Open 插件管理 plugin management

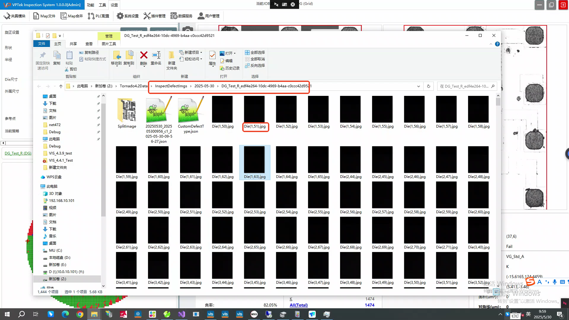tap(155, 16)
